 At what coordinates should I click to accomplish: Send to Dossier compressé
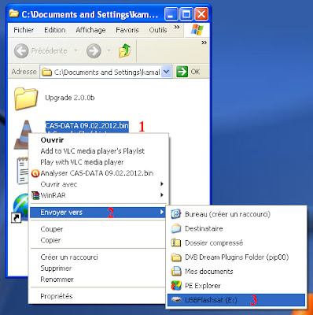[236, 243]
